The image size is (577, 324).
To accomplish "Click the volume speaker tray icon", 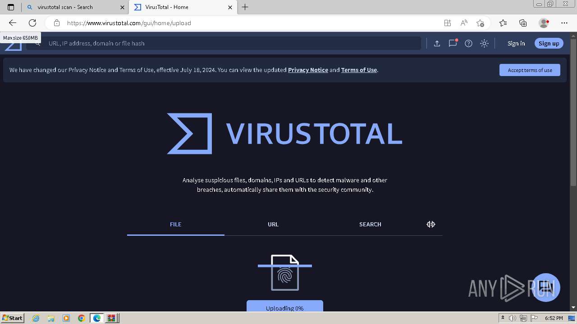I will [x=513, y=318].
